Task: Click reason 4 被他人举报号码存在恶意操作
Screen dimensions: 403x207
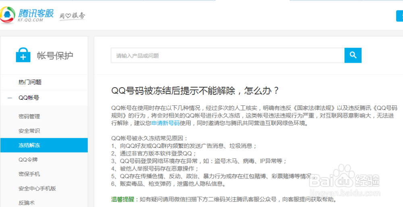Action: [x=155, y=169]
